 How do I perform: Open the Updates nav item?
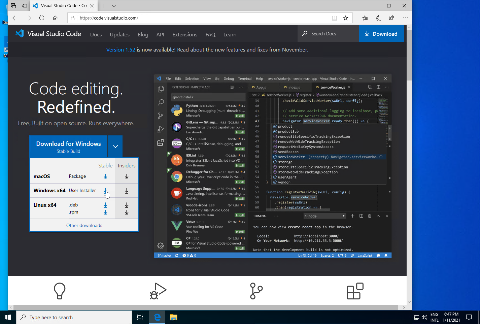119,34
